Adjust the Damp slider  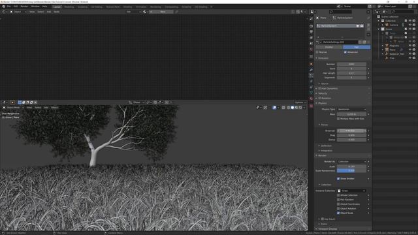[351, 140]
